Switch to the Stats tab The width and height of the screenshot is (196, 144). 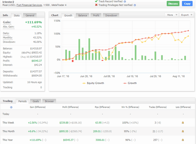coord(17,15)
